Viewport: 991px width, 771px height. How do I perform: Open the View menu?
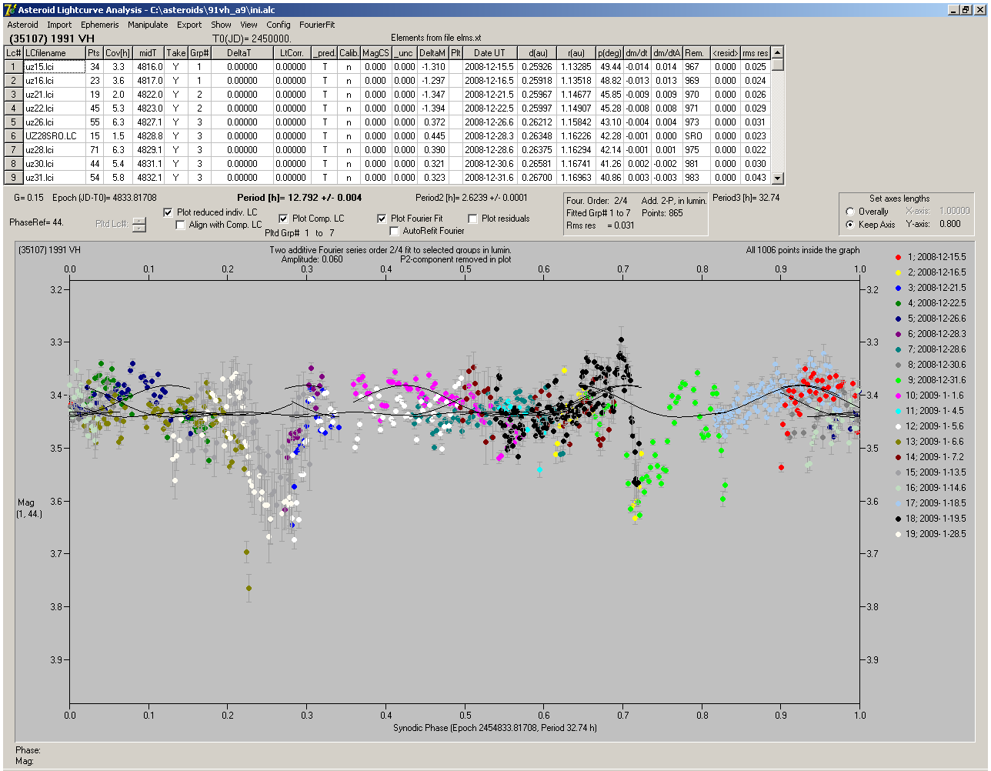pyautogui.click(x=249, y=25)
